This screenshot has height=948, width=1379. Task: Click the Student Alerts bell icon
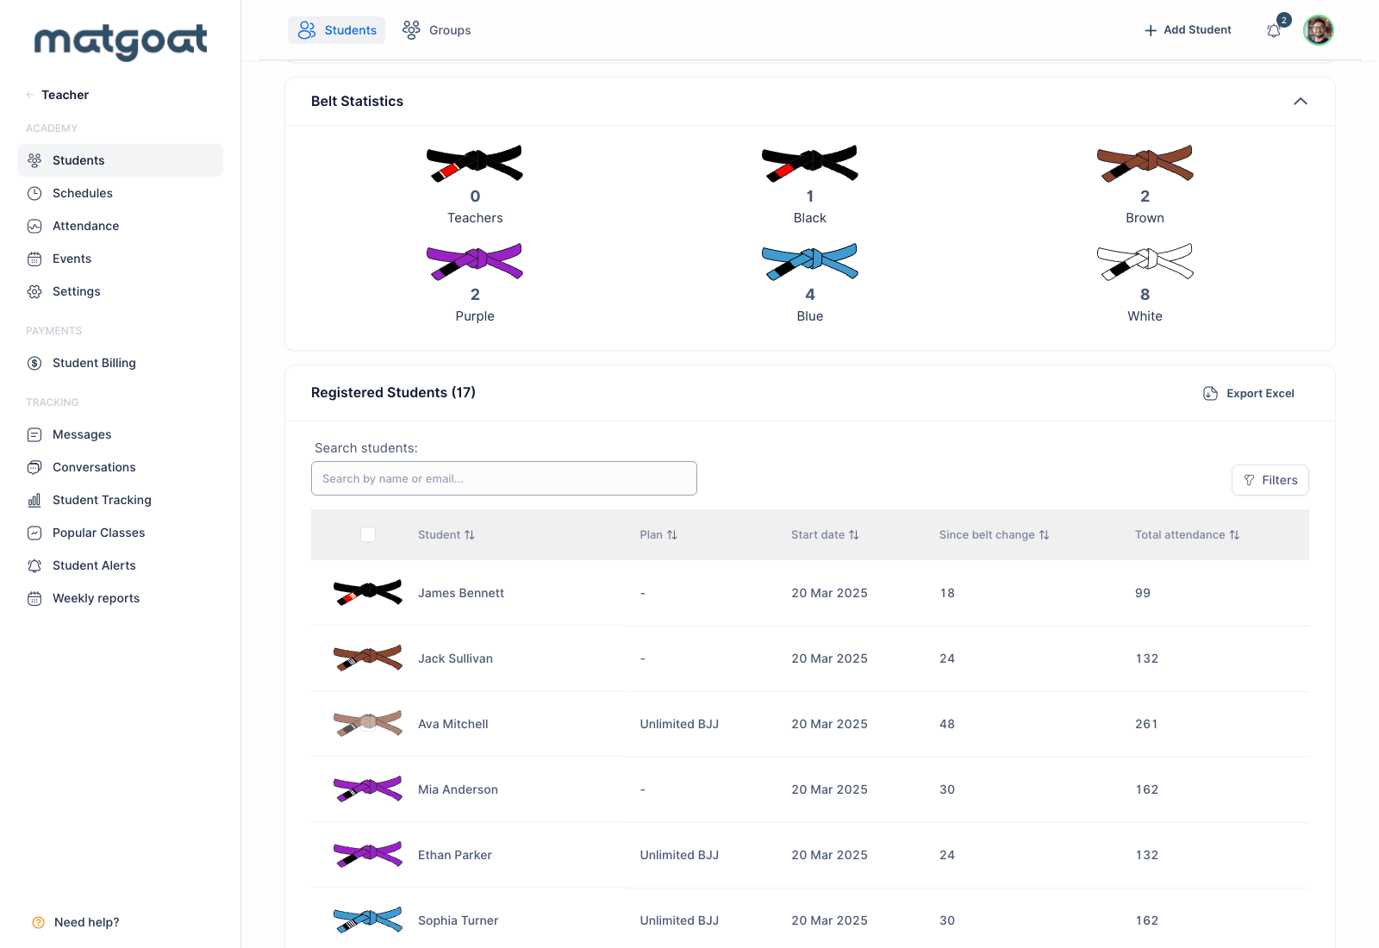point(34,565)
